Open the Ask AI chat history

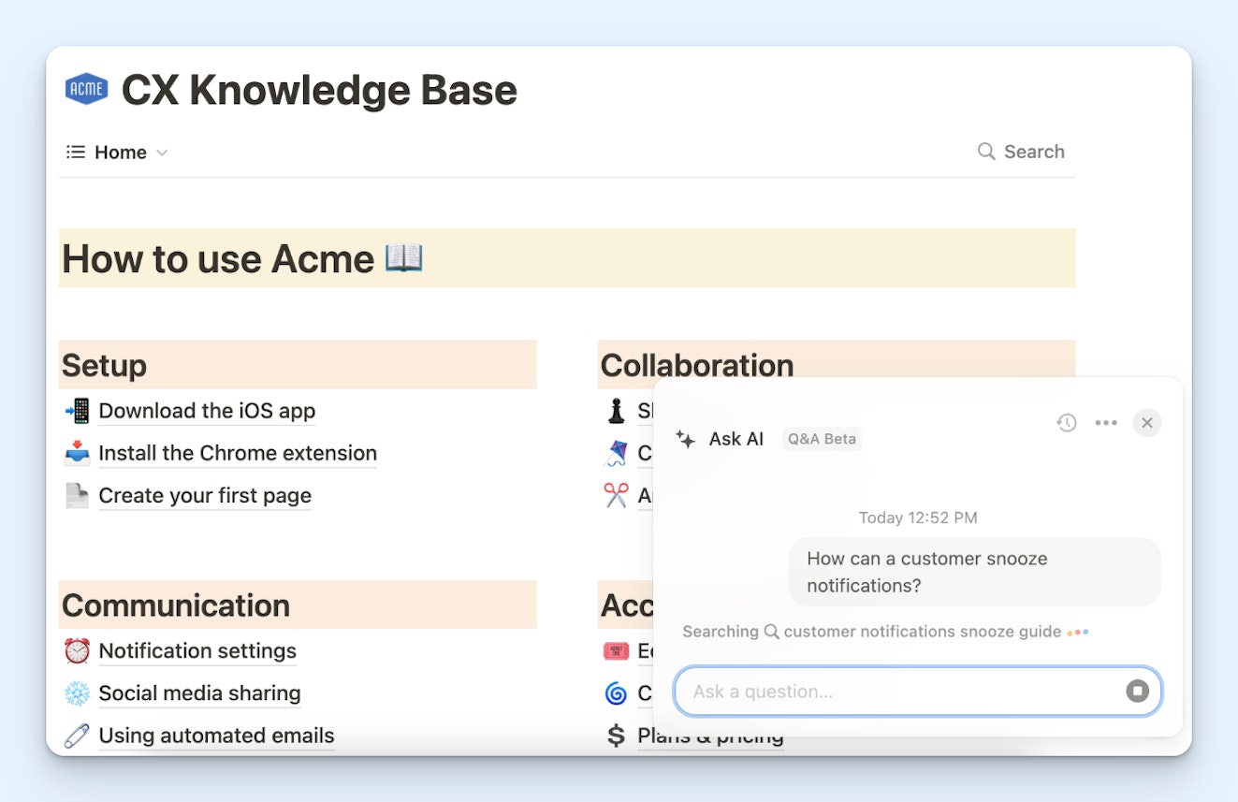[x=1067, y=423]
